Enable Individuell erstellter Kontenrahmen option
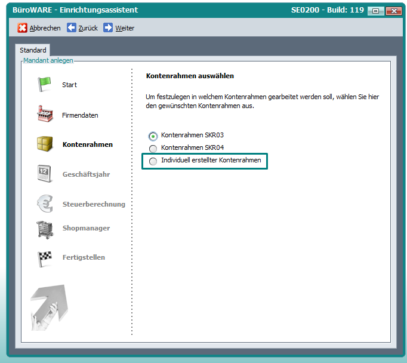This screenshot has width=407, height=363. tap(153, 161)
